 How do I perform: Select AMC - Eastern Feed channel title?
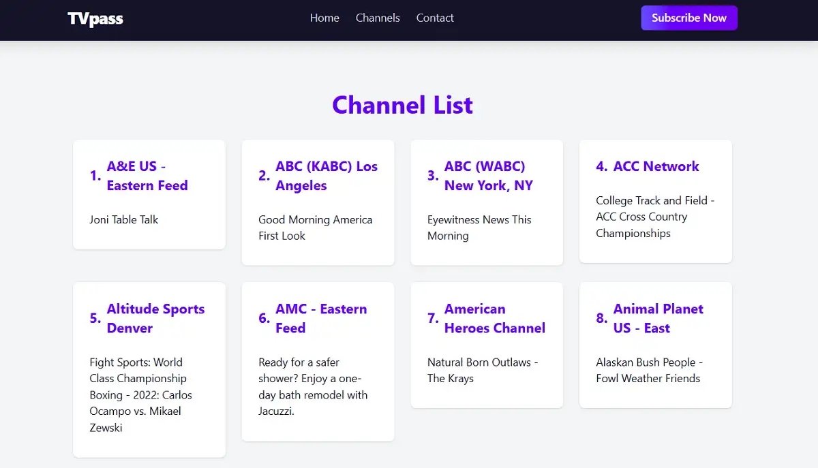(320, 318)
